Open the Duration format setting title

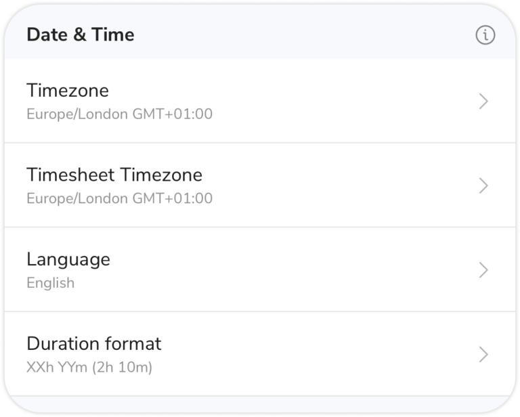[x=93, y=343]
